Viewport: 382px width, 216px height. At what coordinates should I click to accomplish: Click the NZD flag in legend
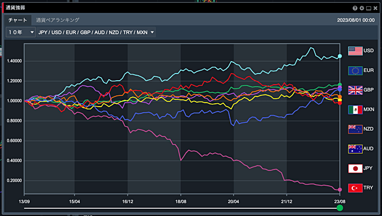coord(355,129)
